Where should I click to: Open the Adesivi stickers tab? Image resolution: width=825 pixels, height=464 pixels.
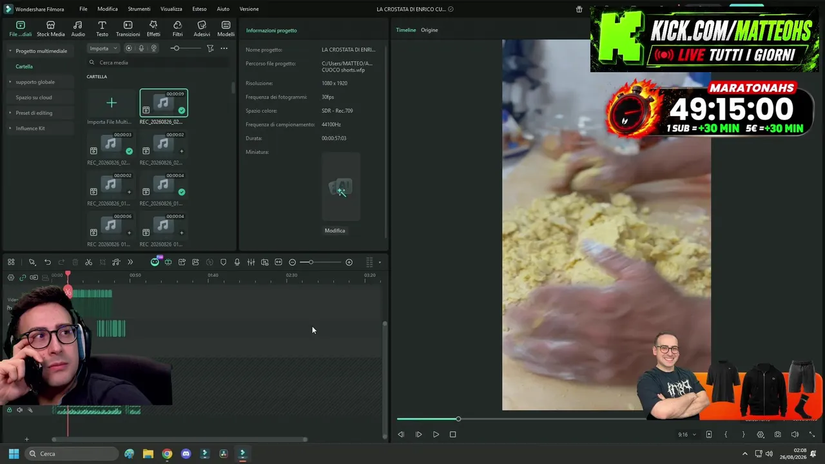[x=202, y=29]
